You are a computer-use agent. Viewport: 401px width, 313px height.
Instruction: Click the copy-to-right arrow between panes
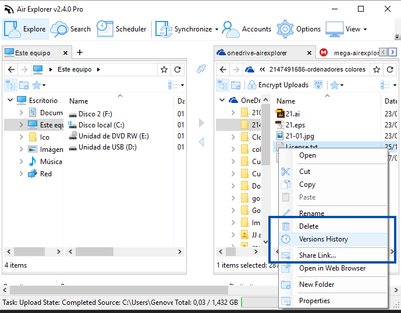[201, 123]
